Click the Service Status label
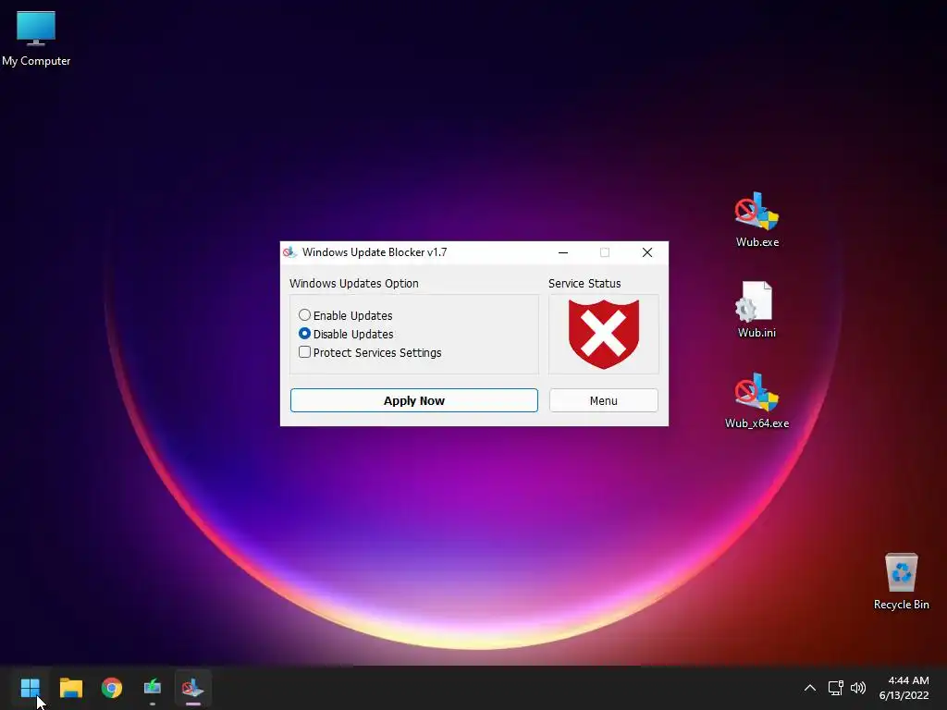This screenshot has width=947, height=710. [x=584, y=283]
